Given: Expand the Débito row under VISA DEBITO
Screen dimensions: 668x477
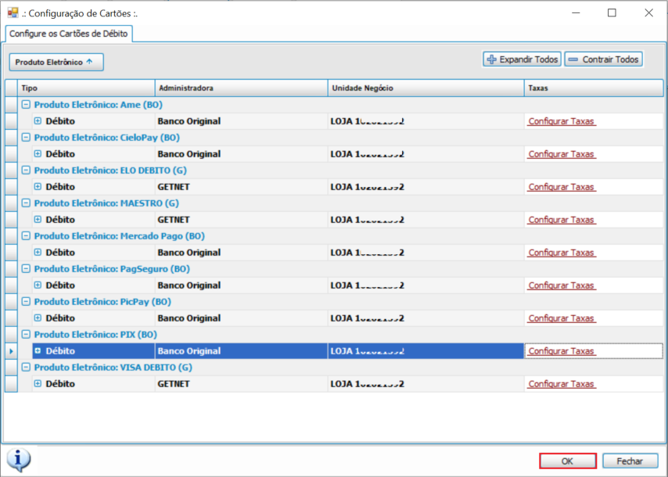Looking at the screenshot, I should click(38, 383).
